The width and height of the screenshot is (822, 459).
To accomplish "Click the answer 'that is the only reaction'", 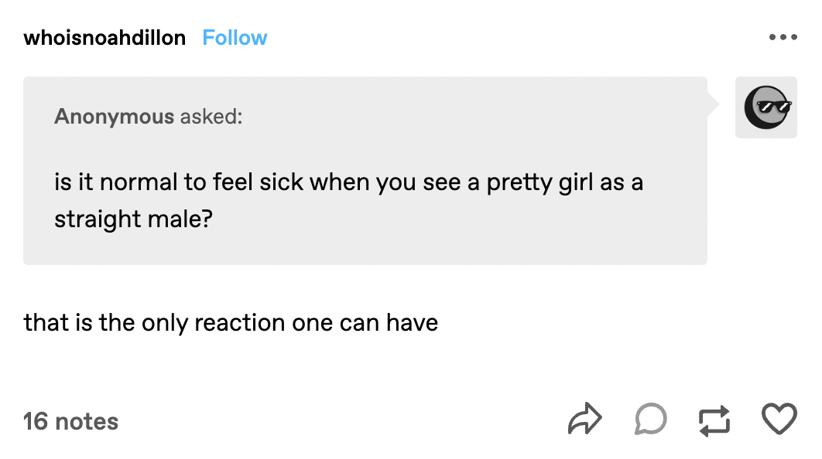I will tap(231, 321).
